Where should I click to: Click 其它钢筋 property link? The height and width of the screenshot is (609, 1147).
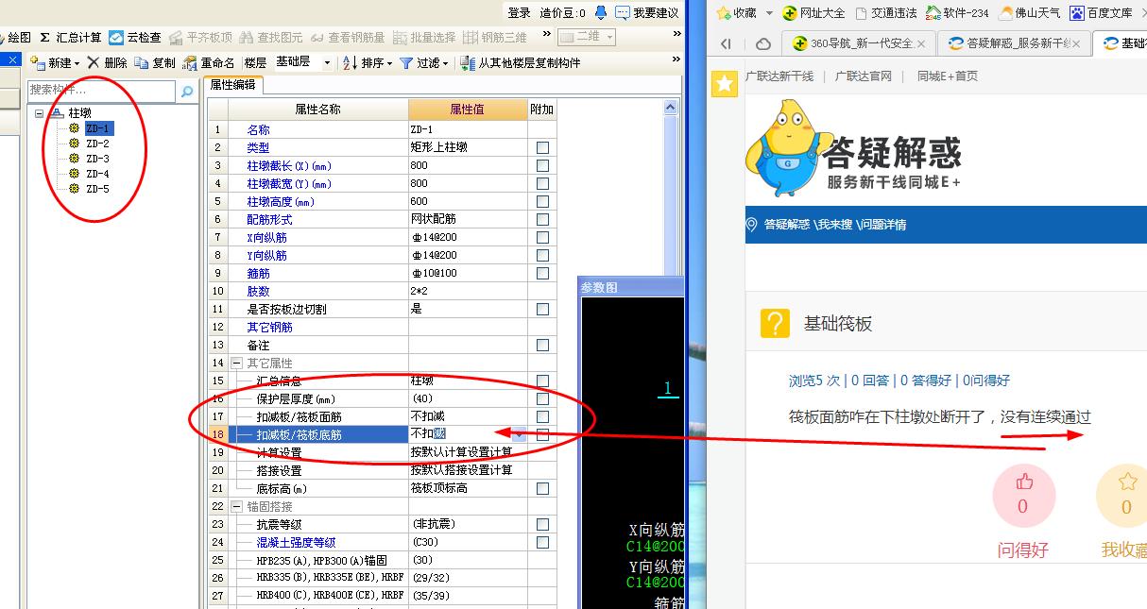pos(270,327)
